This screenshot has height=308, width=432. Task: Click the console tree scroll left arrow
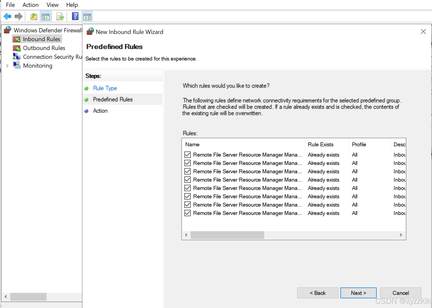[x=6, y=297]
